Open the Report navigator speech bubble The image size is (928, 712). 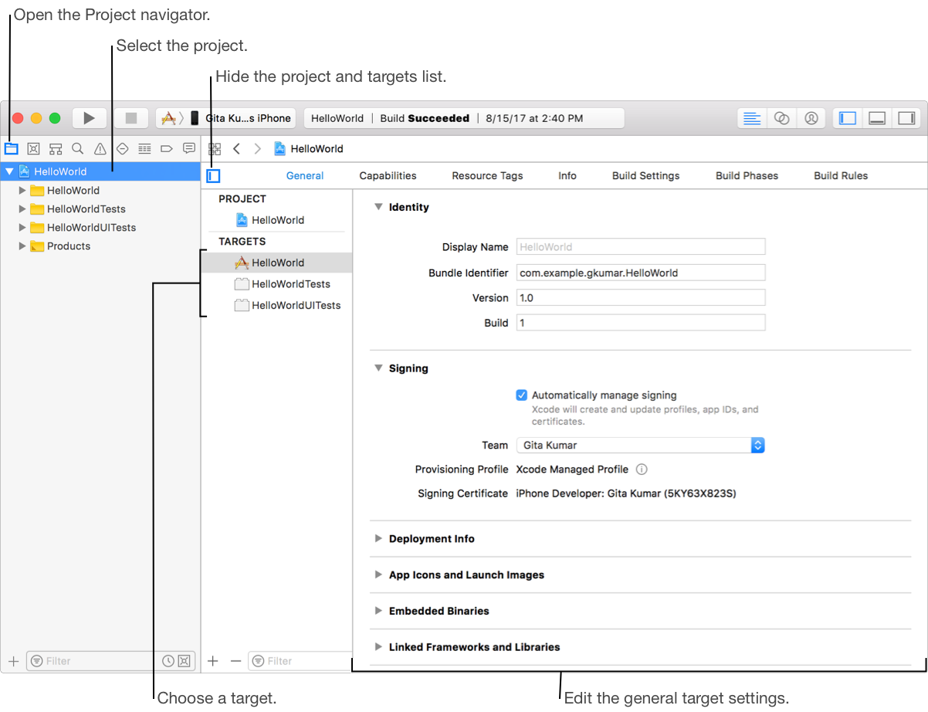(188, 148)
